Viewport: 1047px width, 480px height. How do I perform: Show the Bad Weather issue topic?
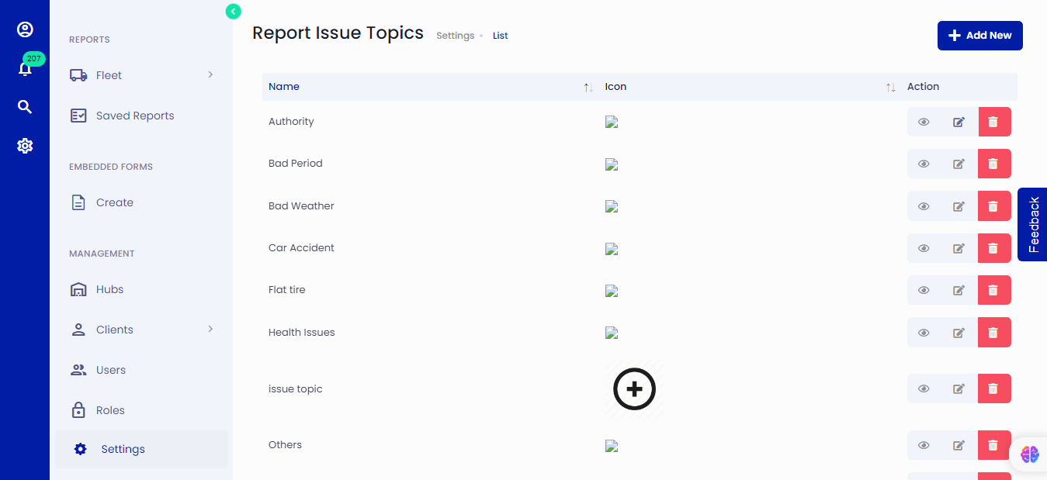click(923, 205)
